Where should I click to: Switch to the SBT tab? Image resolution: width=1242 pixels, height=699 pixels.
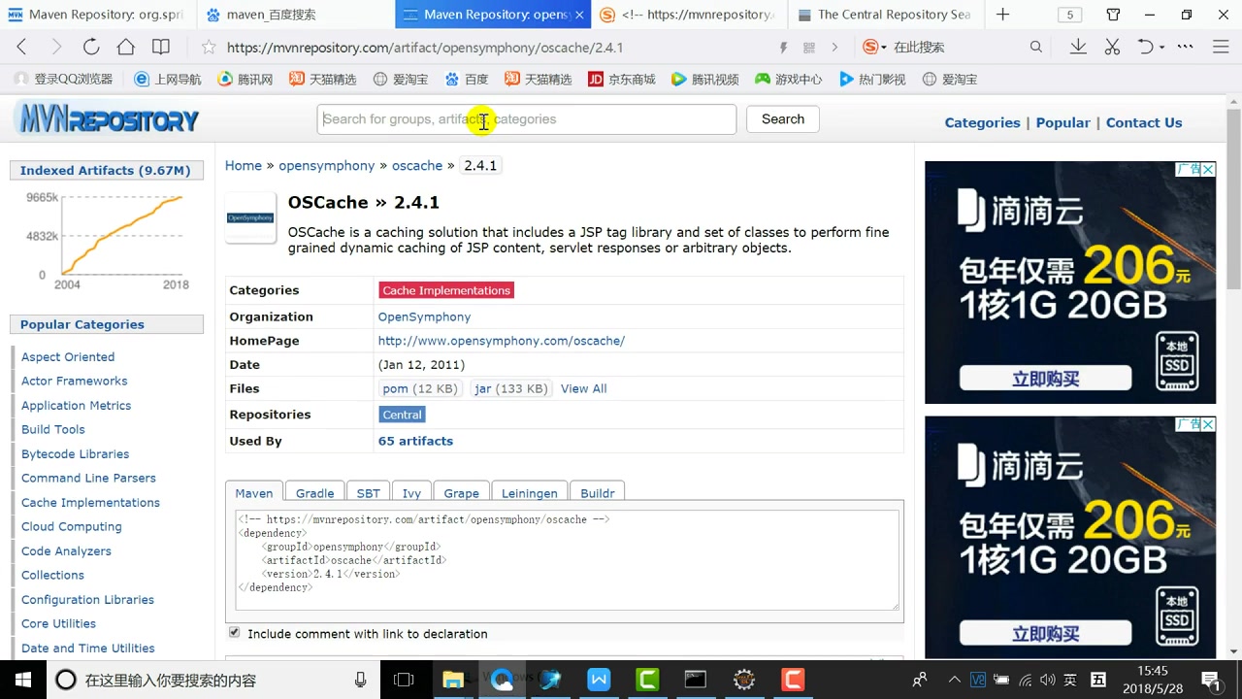(369, 493)
